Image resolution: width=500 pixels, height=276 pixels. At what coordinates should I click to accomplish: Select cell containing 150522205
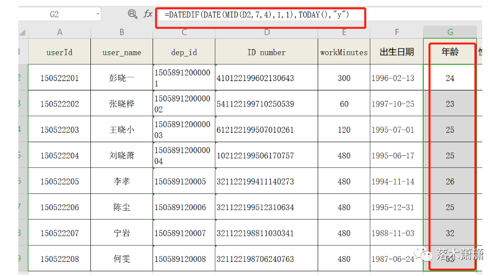point(60,181)
